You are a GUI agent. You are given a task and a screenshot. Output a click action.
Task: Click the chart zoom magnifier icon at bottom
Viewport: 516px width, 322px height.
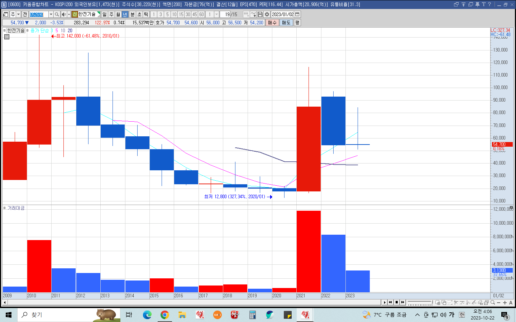[493, 303]
